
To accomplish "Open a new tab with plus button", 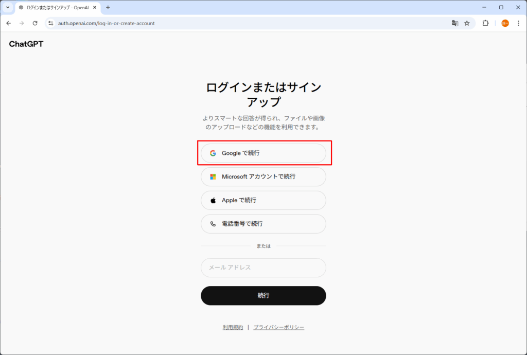I will pyautogui.click(x=108, y=8).
